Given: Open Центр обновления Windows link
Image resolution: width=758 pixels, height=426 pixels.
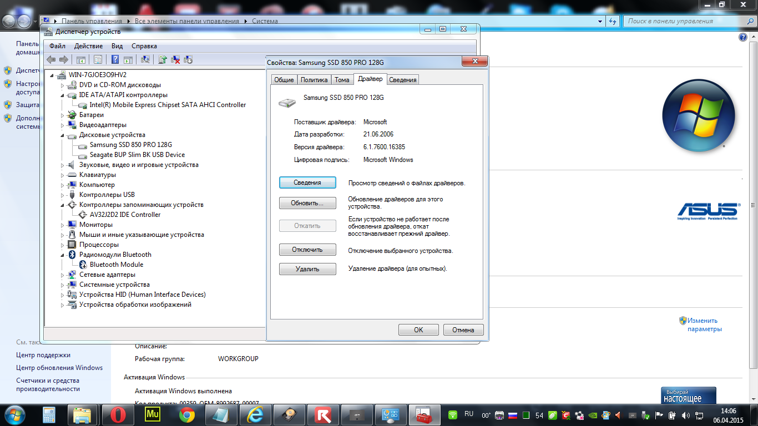Looking at the screenshot, I should (x=59, y=368).
